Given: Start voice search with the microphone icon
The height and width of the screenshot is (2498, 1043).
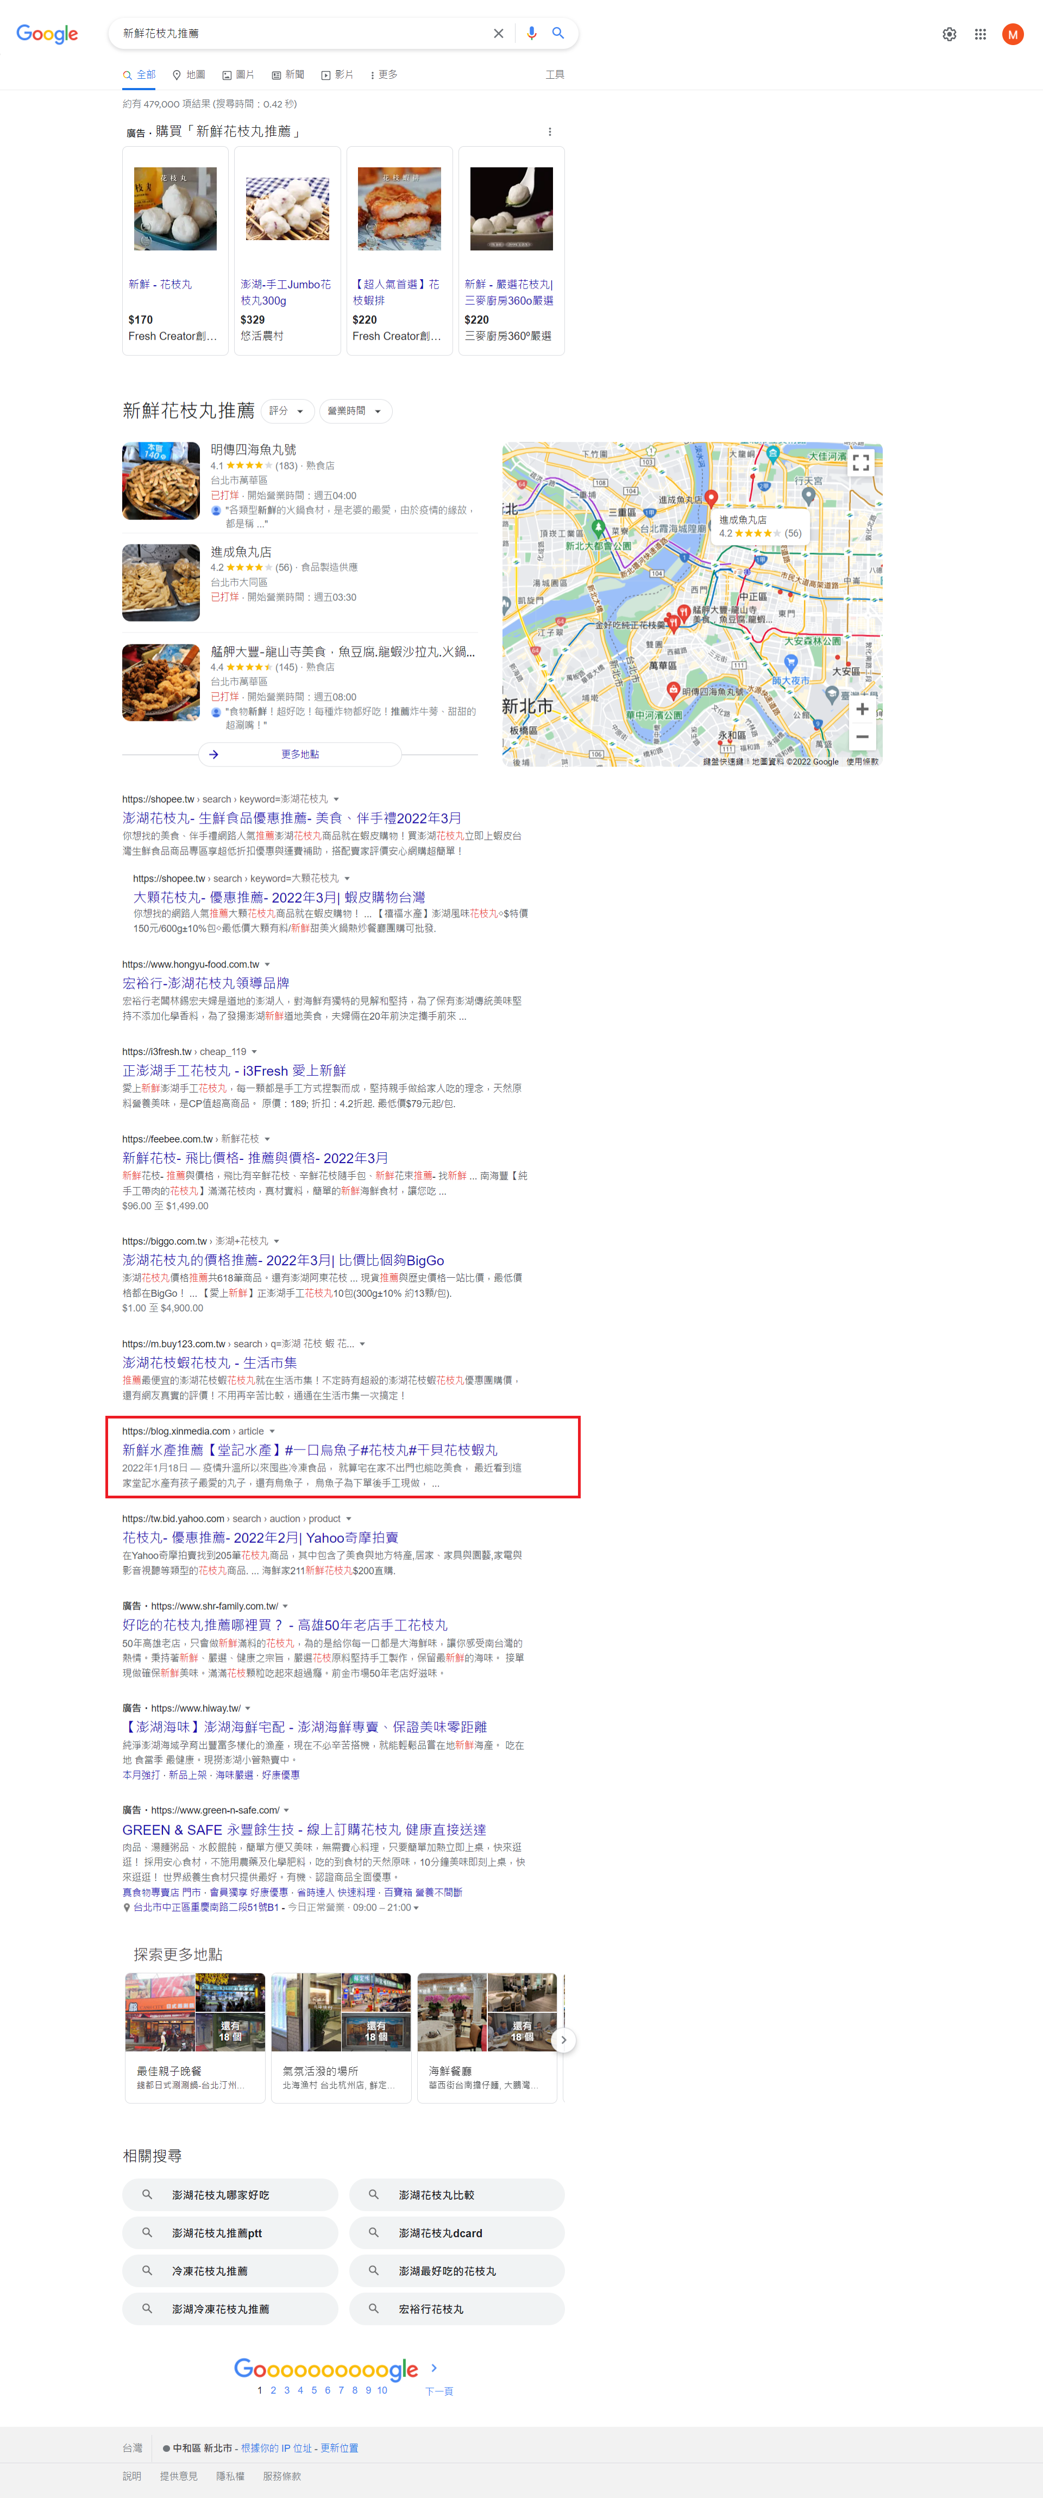Looking at the screenshot, I should pos(531,33).
